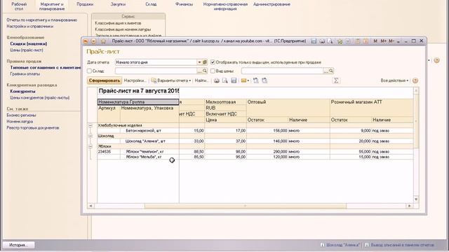Collapse the Хлебобулочные изделия group
This screenshot has width=449, height=252.
coord(91,125)
